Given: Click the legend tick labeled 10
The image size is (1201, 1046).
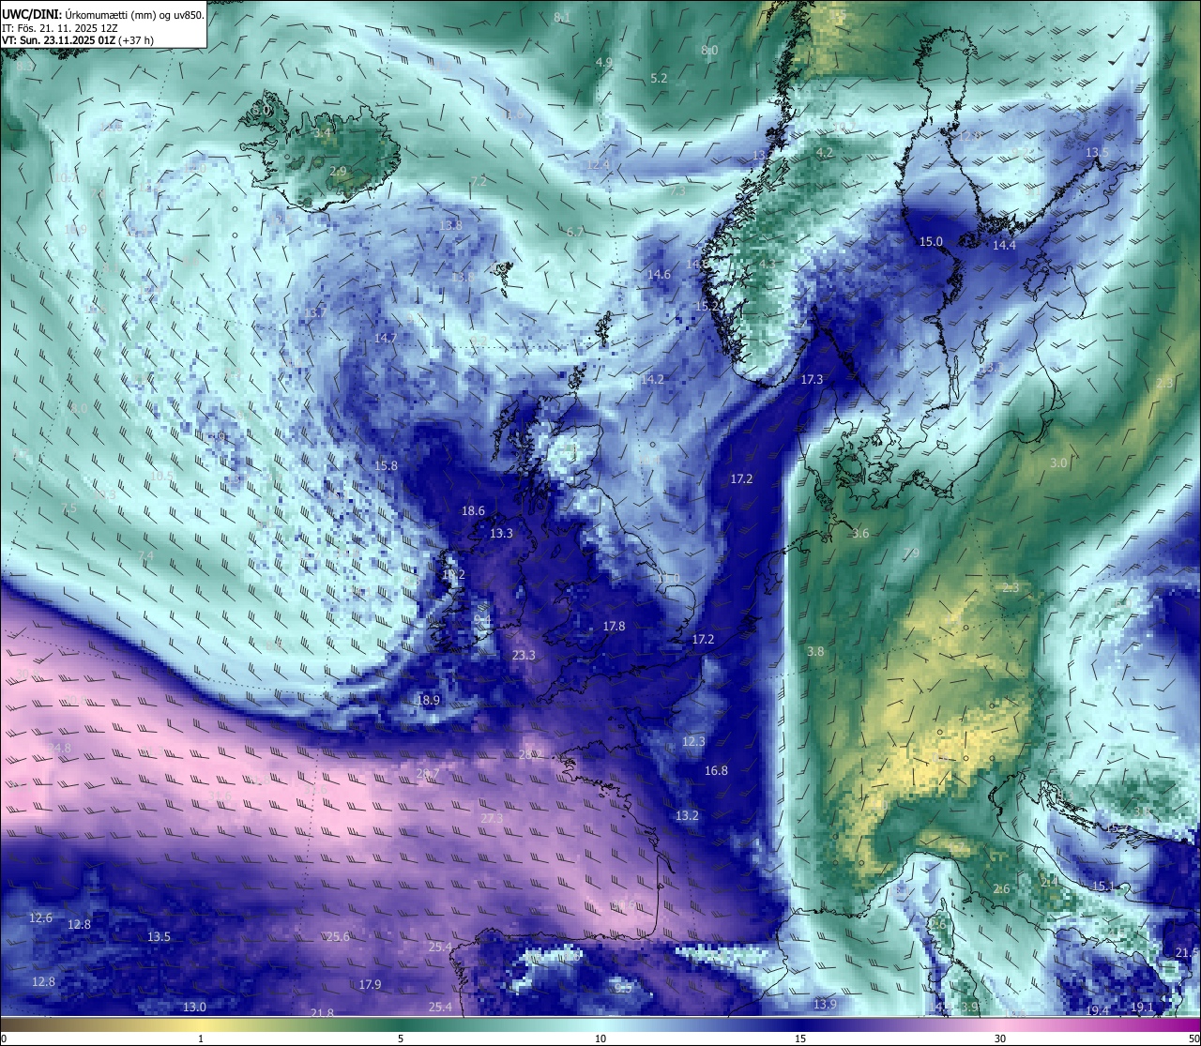Looking at the screenshot, I should (x=600, y=1038).
